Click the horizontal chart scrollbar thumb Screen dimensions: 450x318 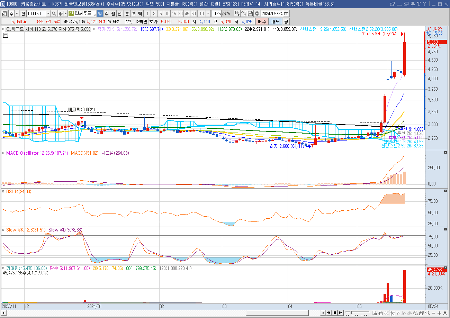coord(277,313)
